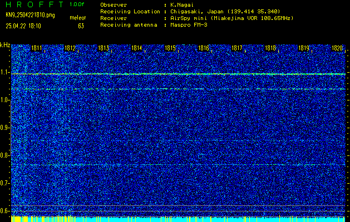Click the 1815 time marker label
350x222 pixels.
point(170,48)
